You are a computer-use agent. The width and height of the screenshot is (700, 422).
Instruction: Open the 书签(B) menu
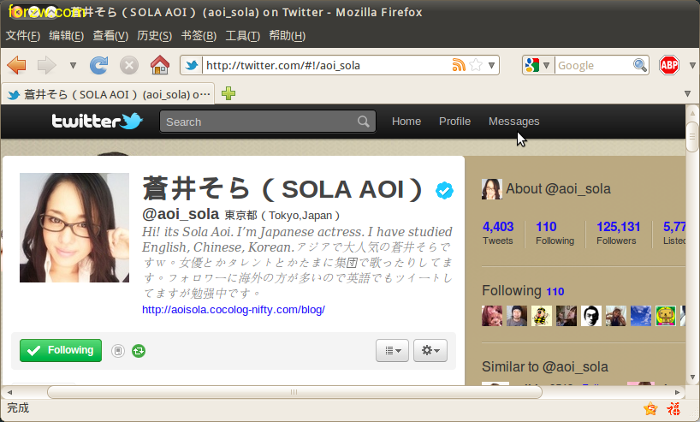(x=199, y=36)
